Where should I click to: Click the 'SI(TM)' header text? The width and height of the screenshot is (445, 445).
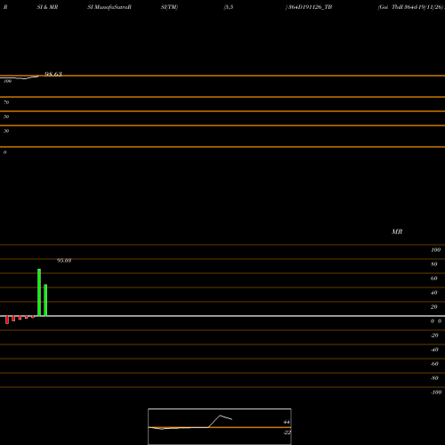coord(169,7)
